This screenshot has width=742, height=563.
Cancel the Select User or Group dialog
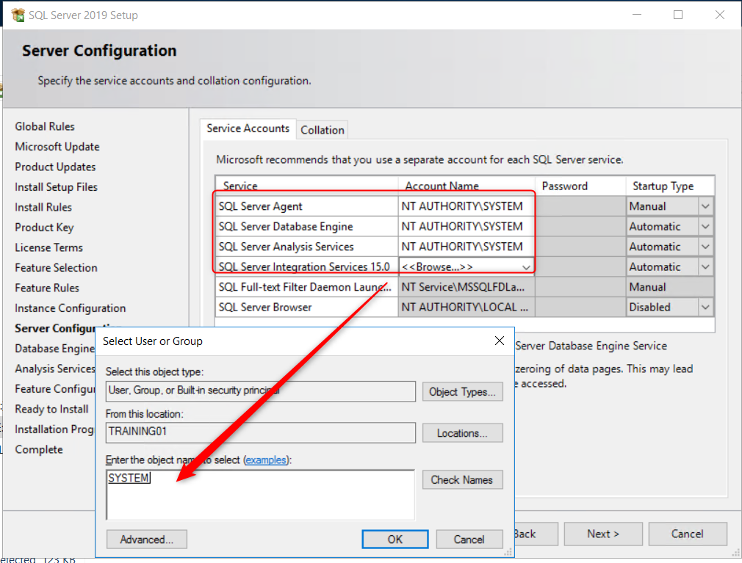(x=469, y=540)
